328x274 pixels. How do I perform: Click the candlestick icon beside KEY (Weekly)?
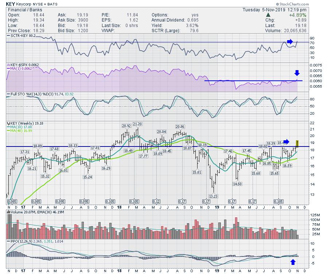[8, 123]
